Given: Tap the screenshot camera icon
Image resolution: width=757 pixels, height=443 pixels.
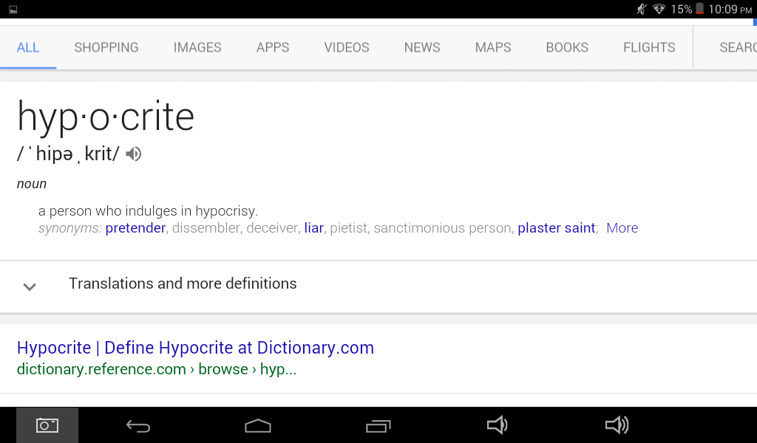Looking at the screenshot, I should click(47, 425).
